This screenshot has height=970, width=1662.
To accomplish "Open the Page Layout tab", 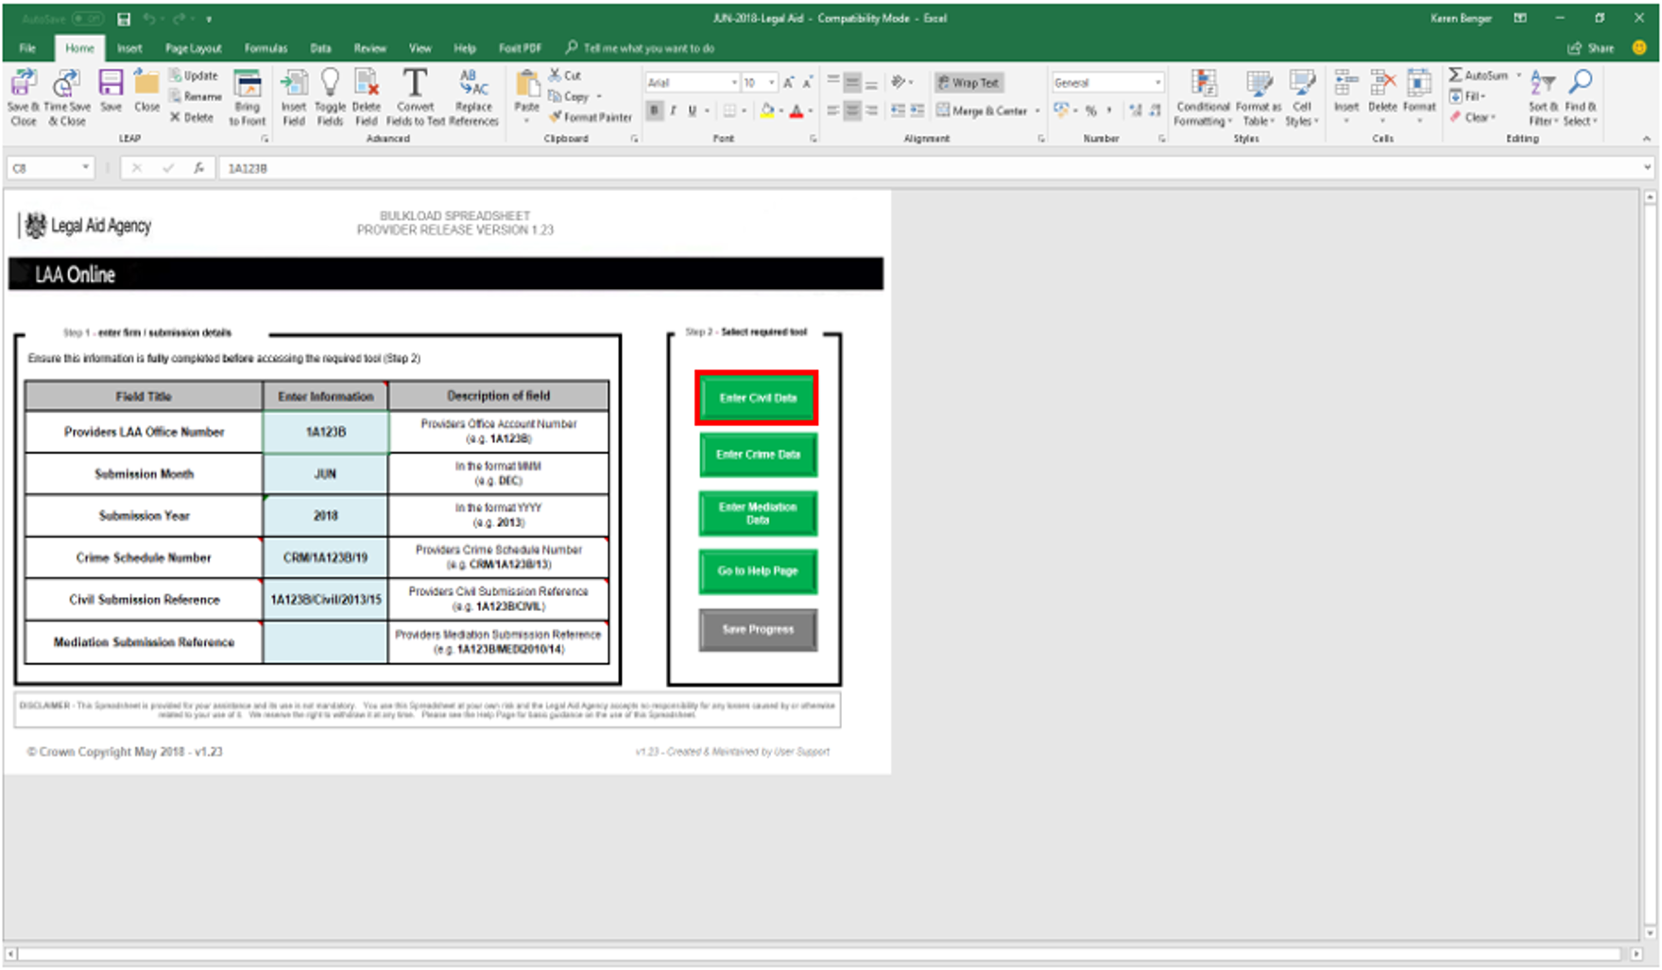I will click(x=193, y=48).
